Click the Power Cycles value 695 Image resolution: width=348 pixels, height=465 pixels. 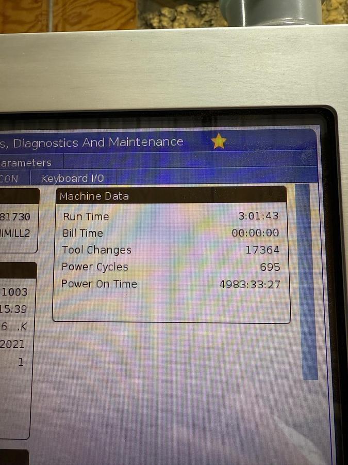[270, 267]
